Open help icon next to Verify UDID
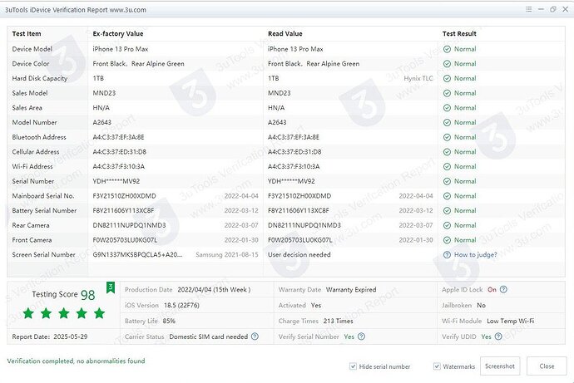 pyautogui.click(x=498, y=336)
